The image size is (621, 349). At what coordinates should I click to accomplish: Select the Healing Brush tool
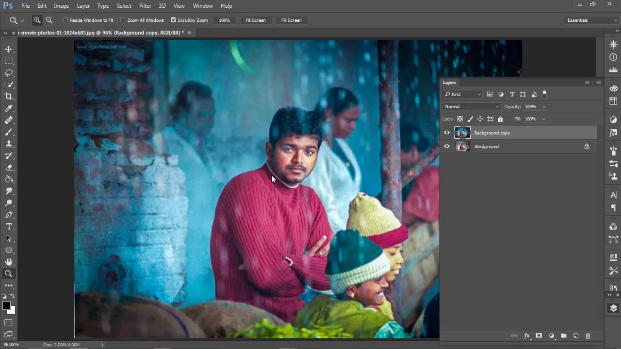tap(9, 120)
